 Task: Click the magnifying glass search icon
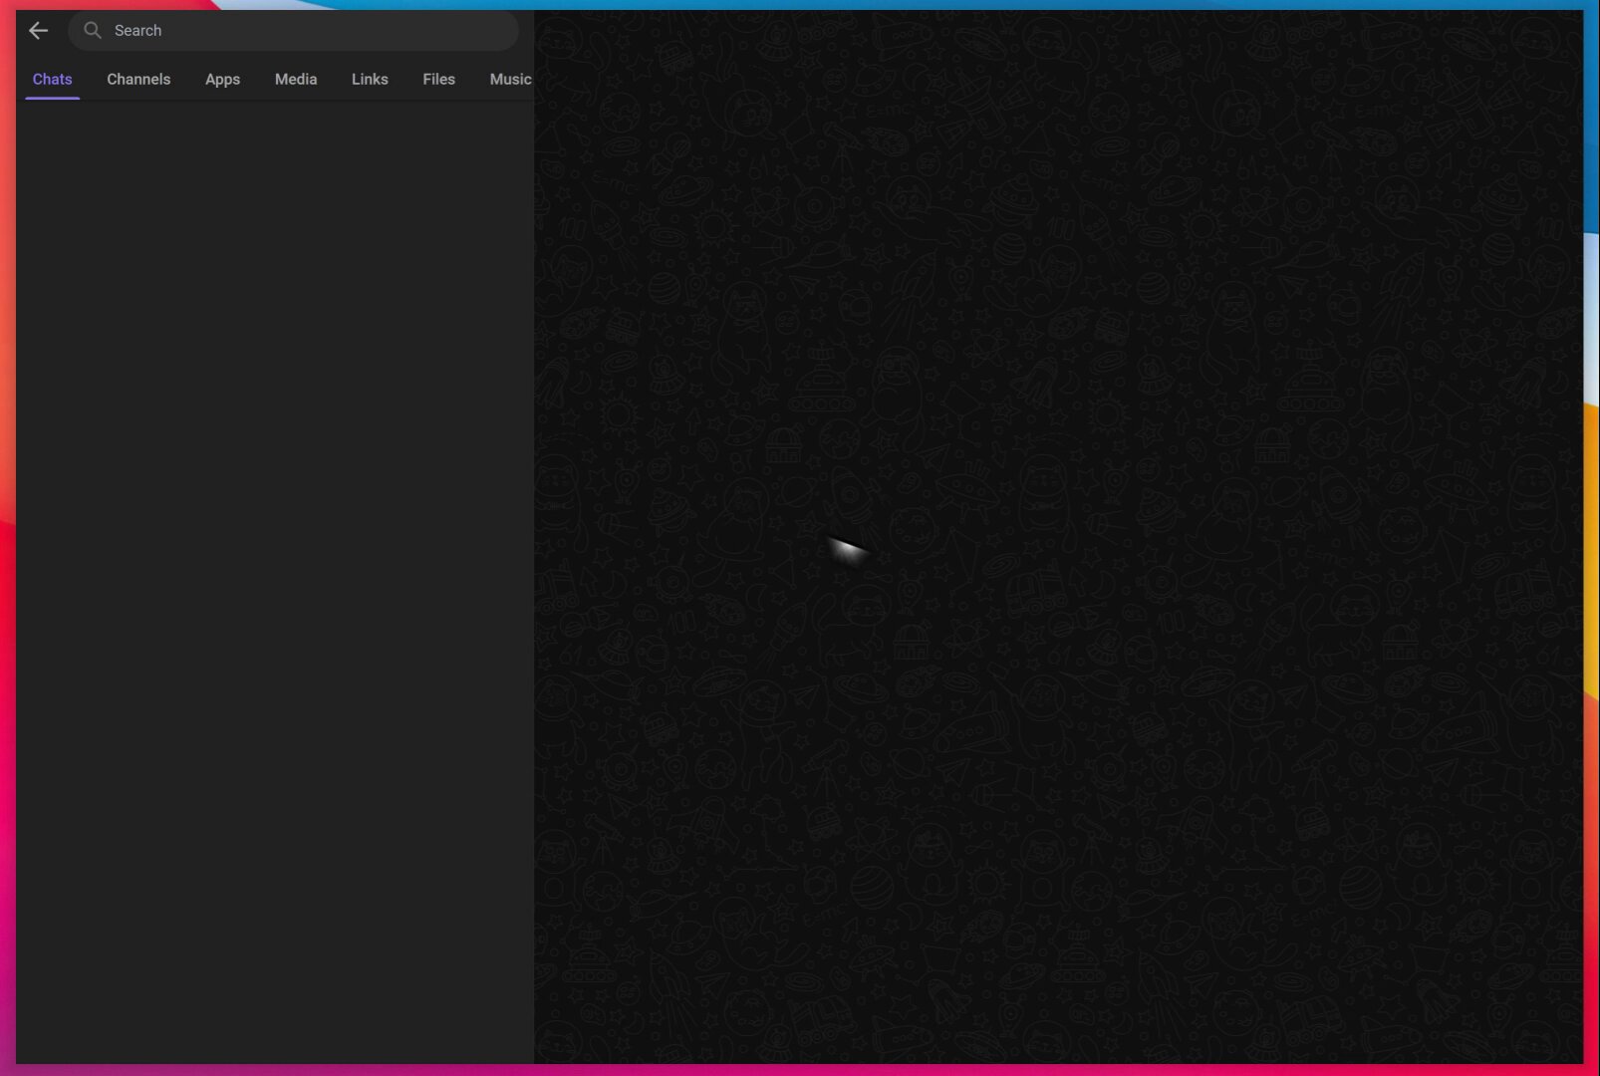pos(93,31)
